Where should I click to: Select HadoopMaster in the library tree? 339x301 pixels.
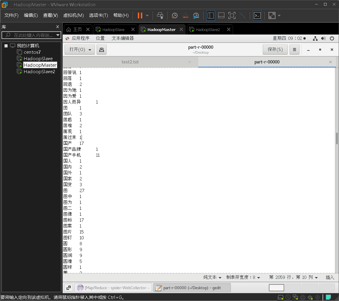(x=40, y=65)
